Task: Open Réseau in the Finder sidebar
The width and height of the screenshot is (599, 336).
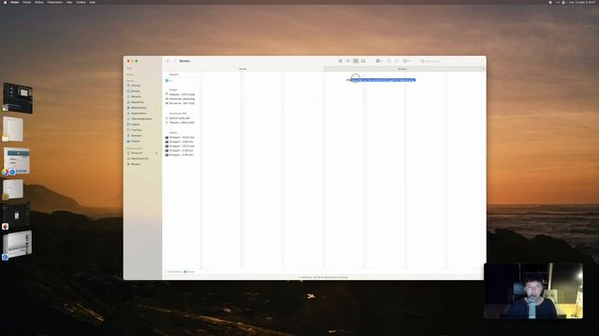Action: [135, 164]
